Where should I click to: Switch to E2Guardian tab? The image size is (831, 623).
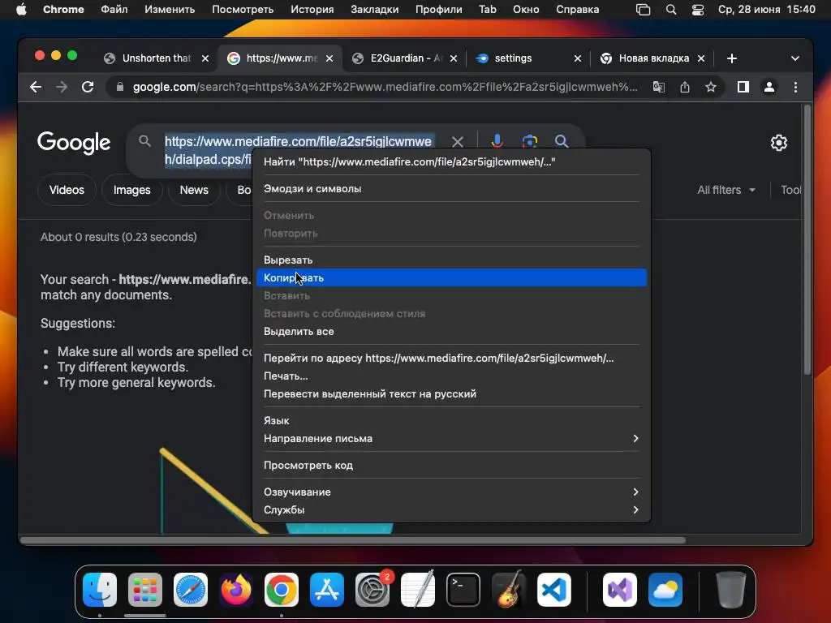click(406, 58)
